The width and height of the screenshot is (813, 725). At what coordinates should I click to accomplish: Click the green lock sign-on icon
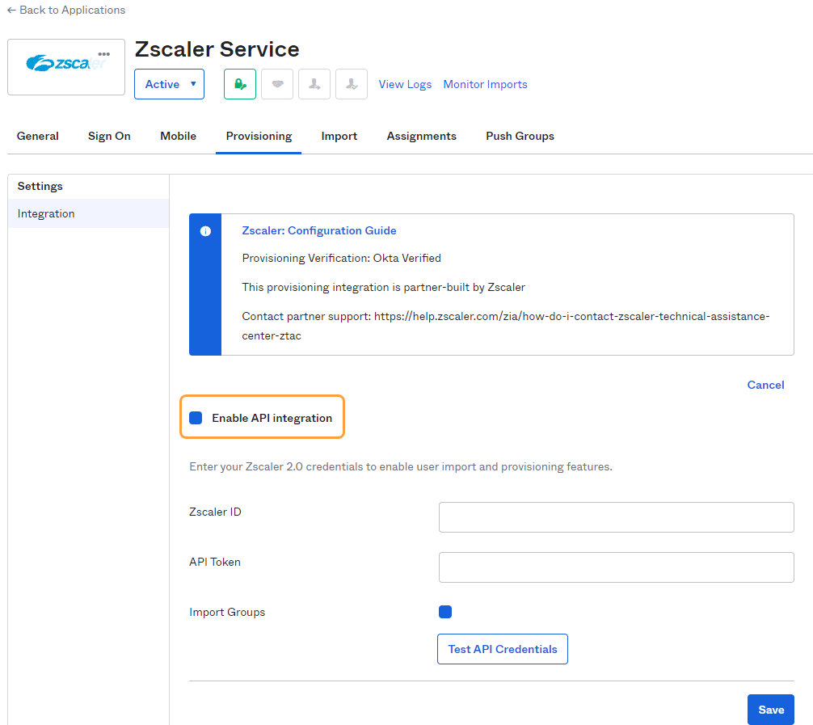point(240,84)
